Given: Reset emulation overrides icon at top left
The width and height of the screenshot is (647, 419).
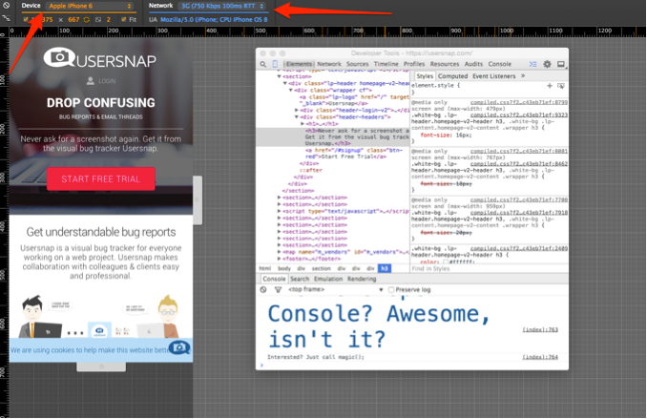Looking at the screenshot, I should coord(6,6).
